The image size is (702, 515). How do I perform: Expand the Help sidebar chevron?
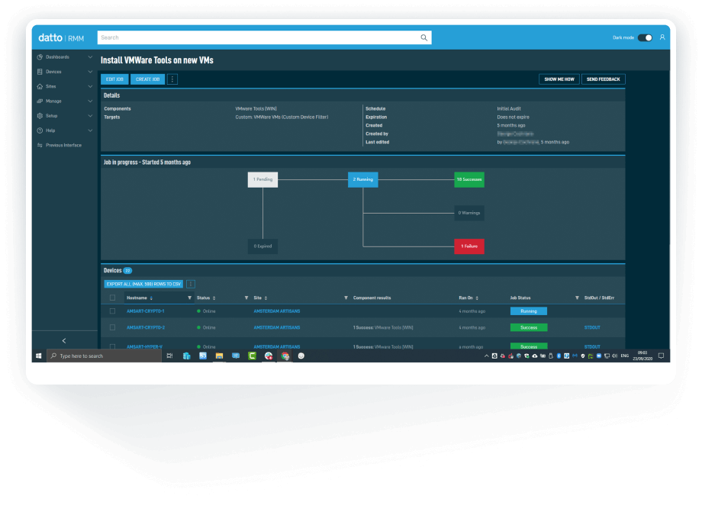point(90,130)
